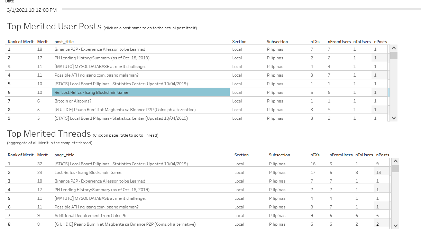Click the 3/1/2021 10:12:00 PM date value
Screen dimensions: 421x235
coord(32,10)
